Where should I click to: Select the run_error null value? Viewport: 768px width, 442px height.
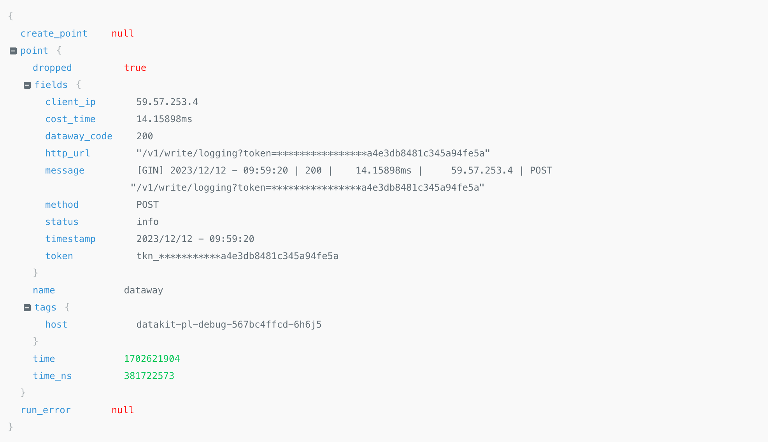pyautogui.click(x=123, y=410)
